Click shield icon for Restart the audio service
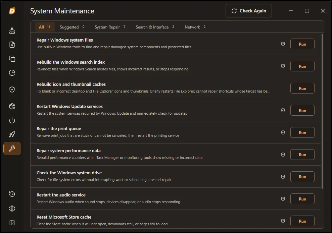 283,199
